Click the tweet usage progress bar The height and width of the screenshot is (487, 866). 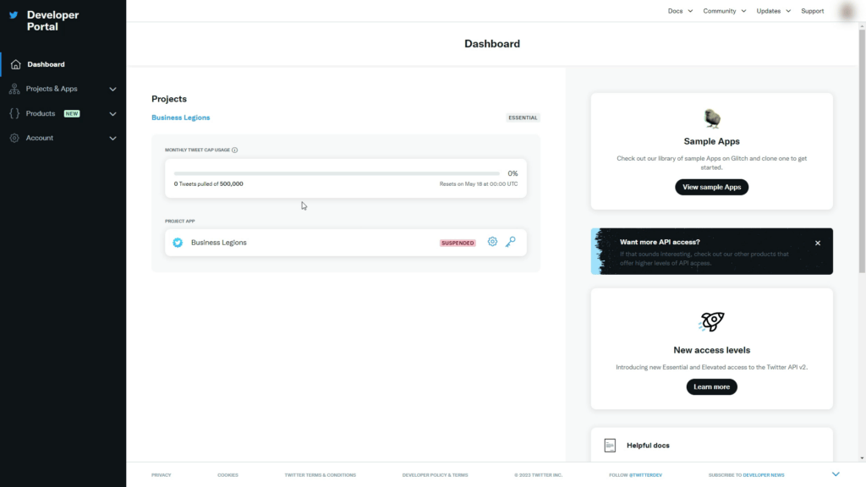[x=336, y=173]
